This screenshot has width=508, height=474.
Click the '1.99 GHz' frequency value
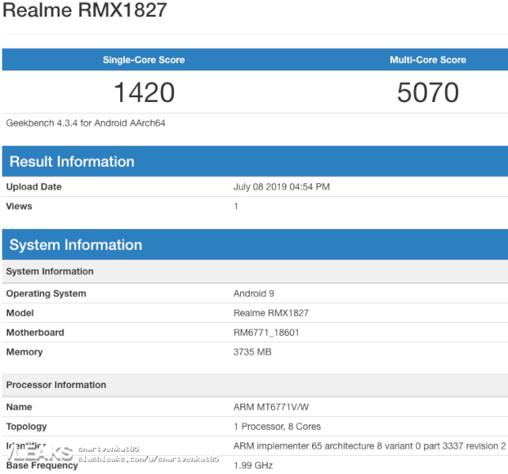click(253, 465)
